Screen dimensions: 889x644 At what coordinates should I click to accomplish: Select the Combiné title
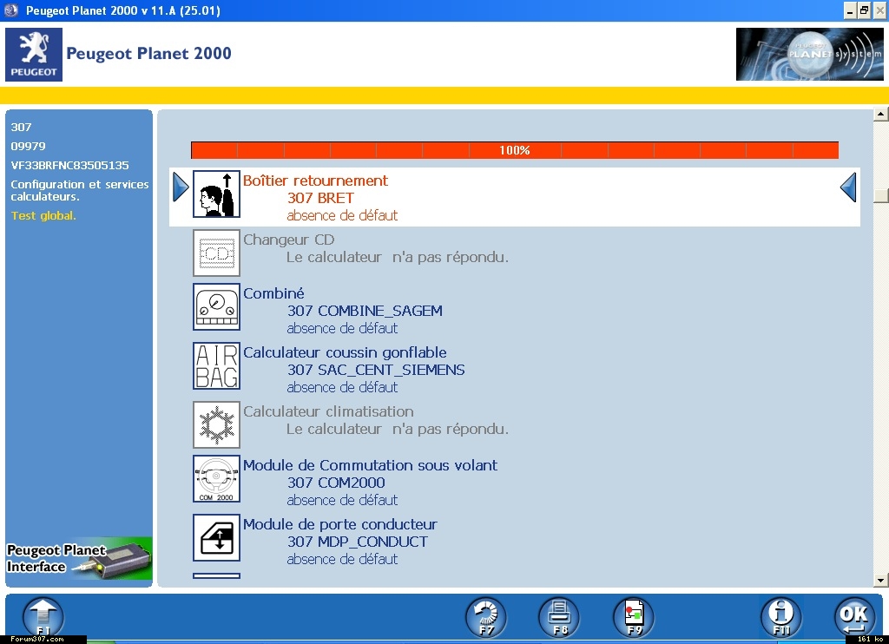tap(273, 293)
